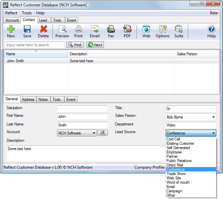223x199 pixels.
Task: Open the Tools menu
Action: [x=27, y=13]
